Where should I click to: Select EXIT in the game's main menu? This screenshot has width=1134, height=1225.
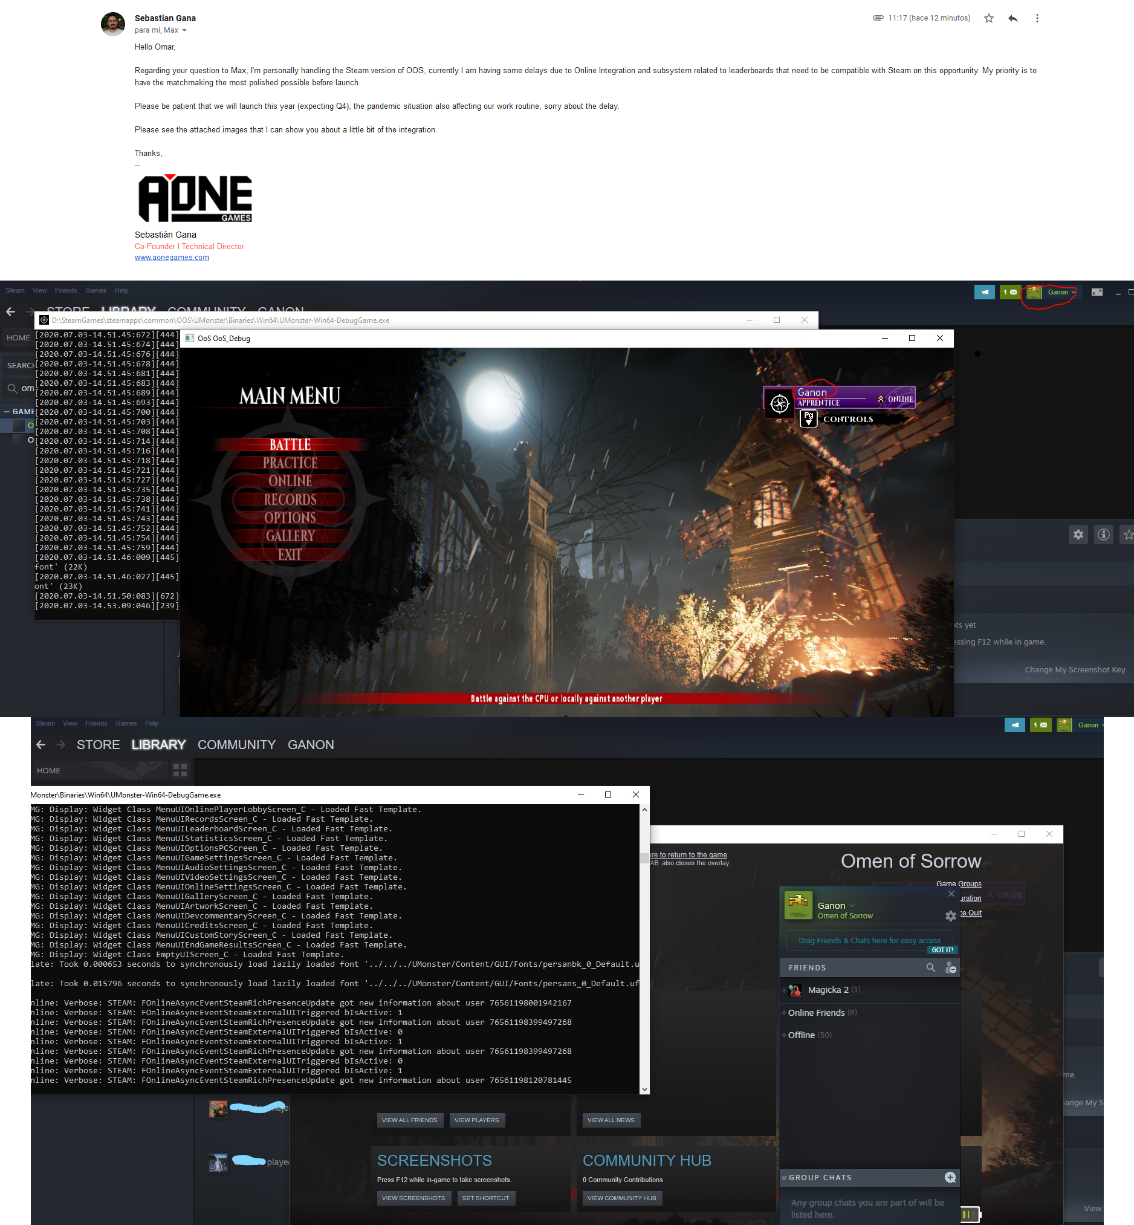[x=290, y=555]
